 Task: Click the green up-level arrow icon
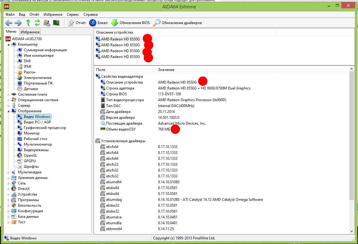coord(28,23)
